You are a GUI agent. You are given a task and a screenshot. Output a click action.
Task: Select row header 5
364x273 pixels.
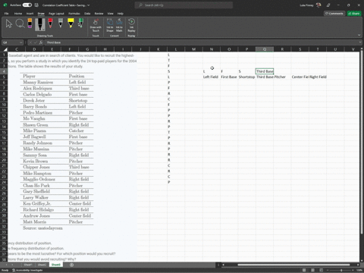(4, 77)
